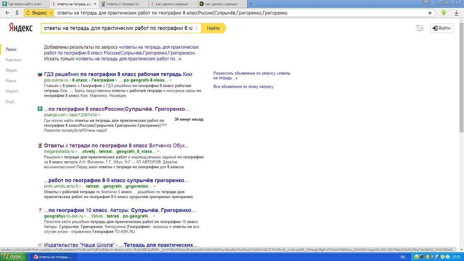Expand Ещё in left sidebar
464x261 pixels.
point(10,102)
